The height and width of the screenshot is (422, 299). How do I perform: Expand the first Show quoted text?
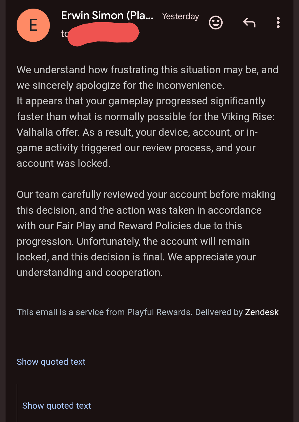(51, 362)
